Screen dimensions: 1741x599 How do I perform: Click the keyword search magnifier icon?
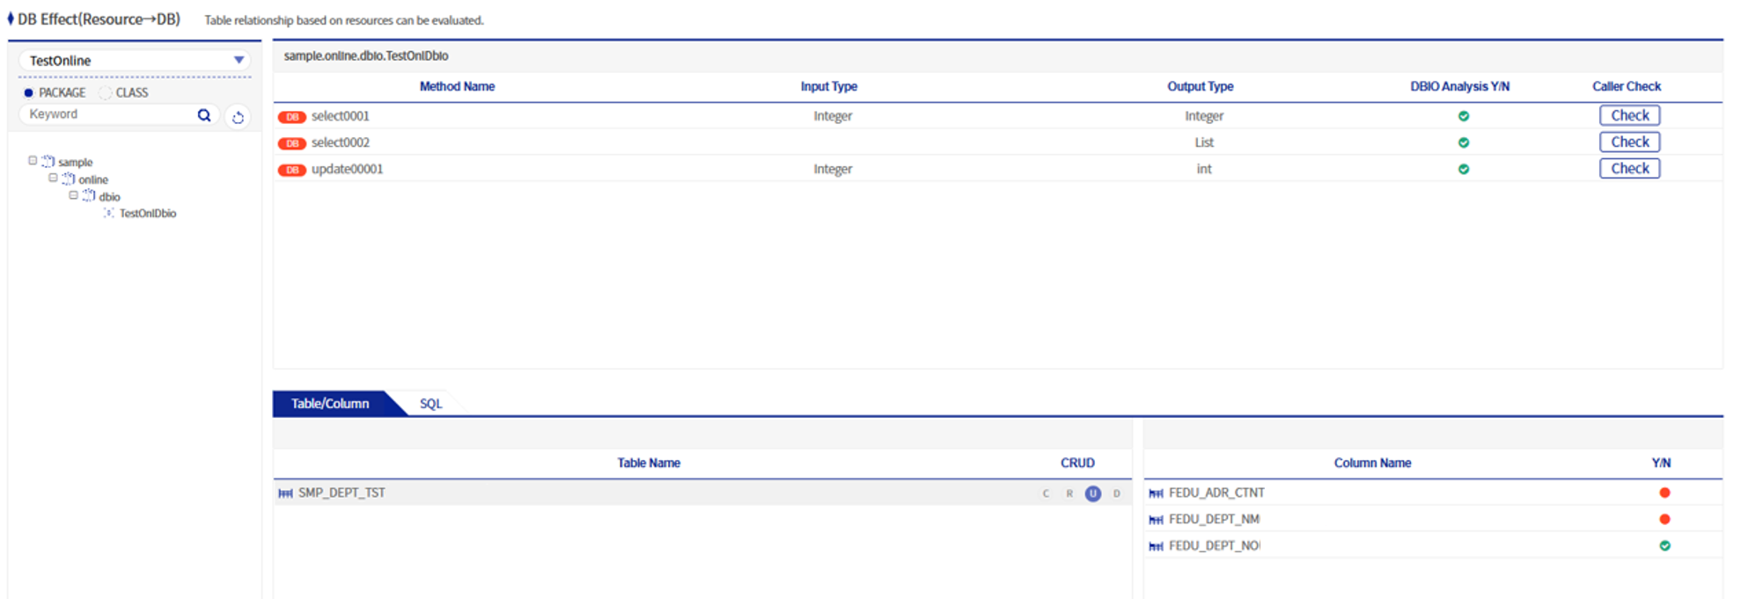point(204,115)
